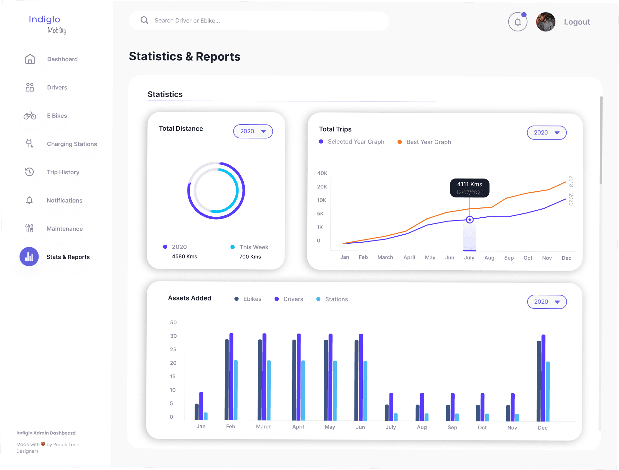The height and width of the screenshot is (470, 619).
Task: Select Stats & Reports menu label
Action: [68, 257]
